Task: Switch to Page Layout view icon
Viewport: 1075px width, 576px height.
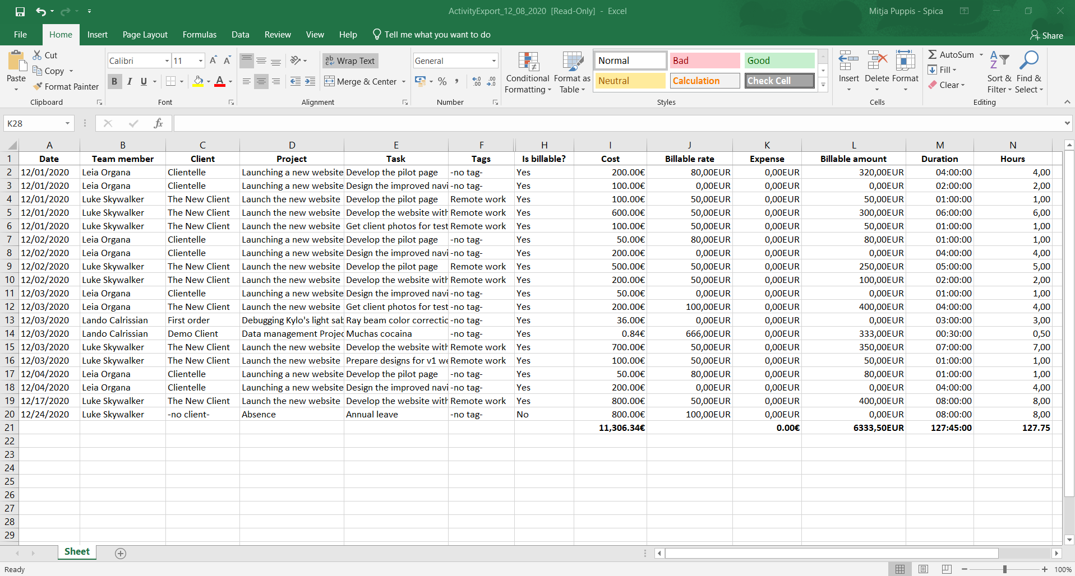Action: 923,569
